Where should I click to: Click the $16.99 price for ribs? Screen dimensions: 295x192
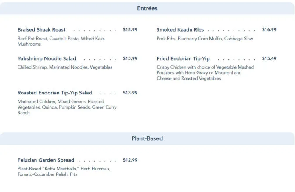click(269, 29)
